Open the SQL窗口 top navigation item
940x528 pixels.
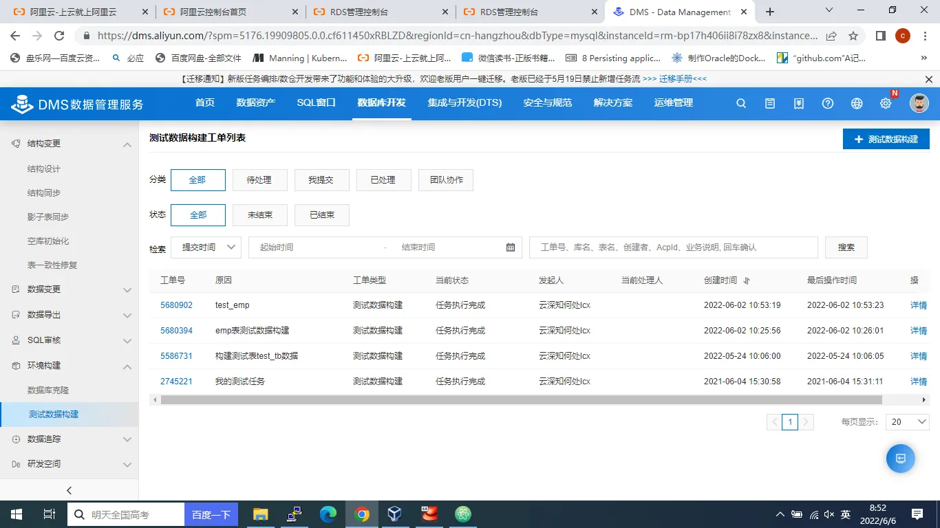[317, 103]
